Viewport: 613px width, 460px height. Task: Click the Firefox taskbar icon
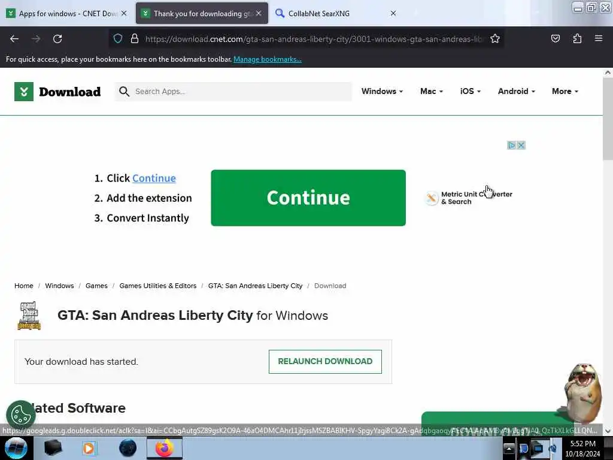click(165, 448)
